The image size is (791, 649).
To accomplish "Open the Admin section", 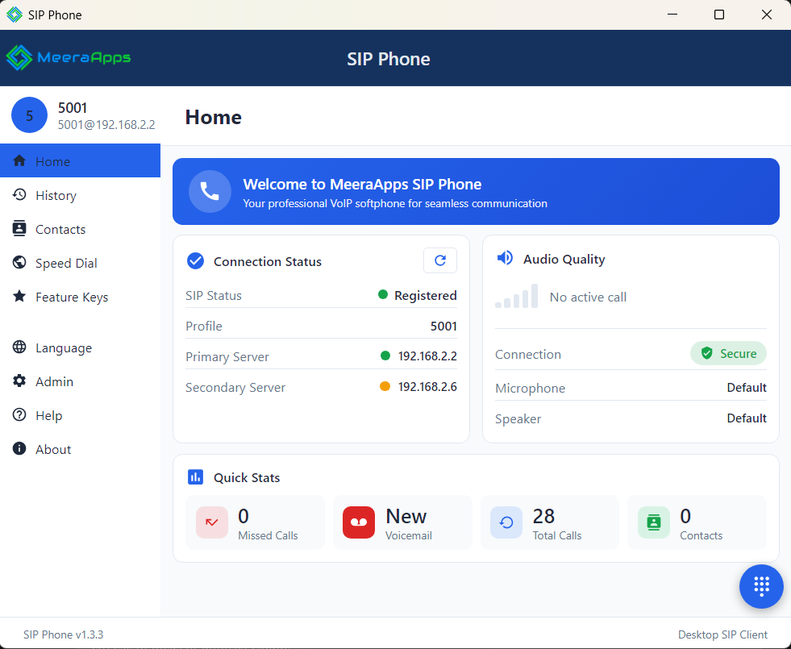I will coord(54,381).
